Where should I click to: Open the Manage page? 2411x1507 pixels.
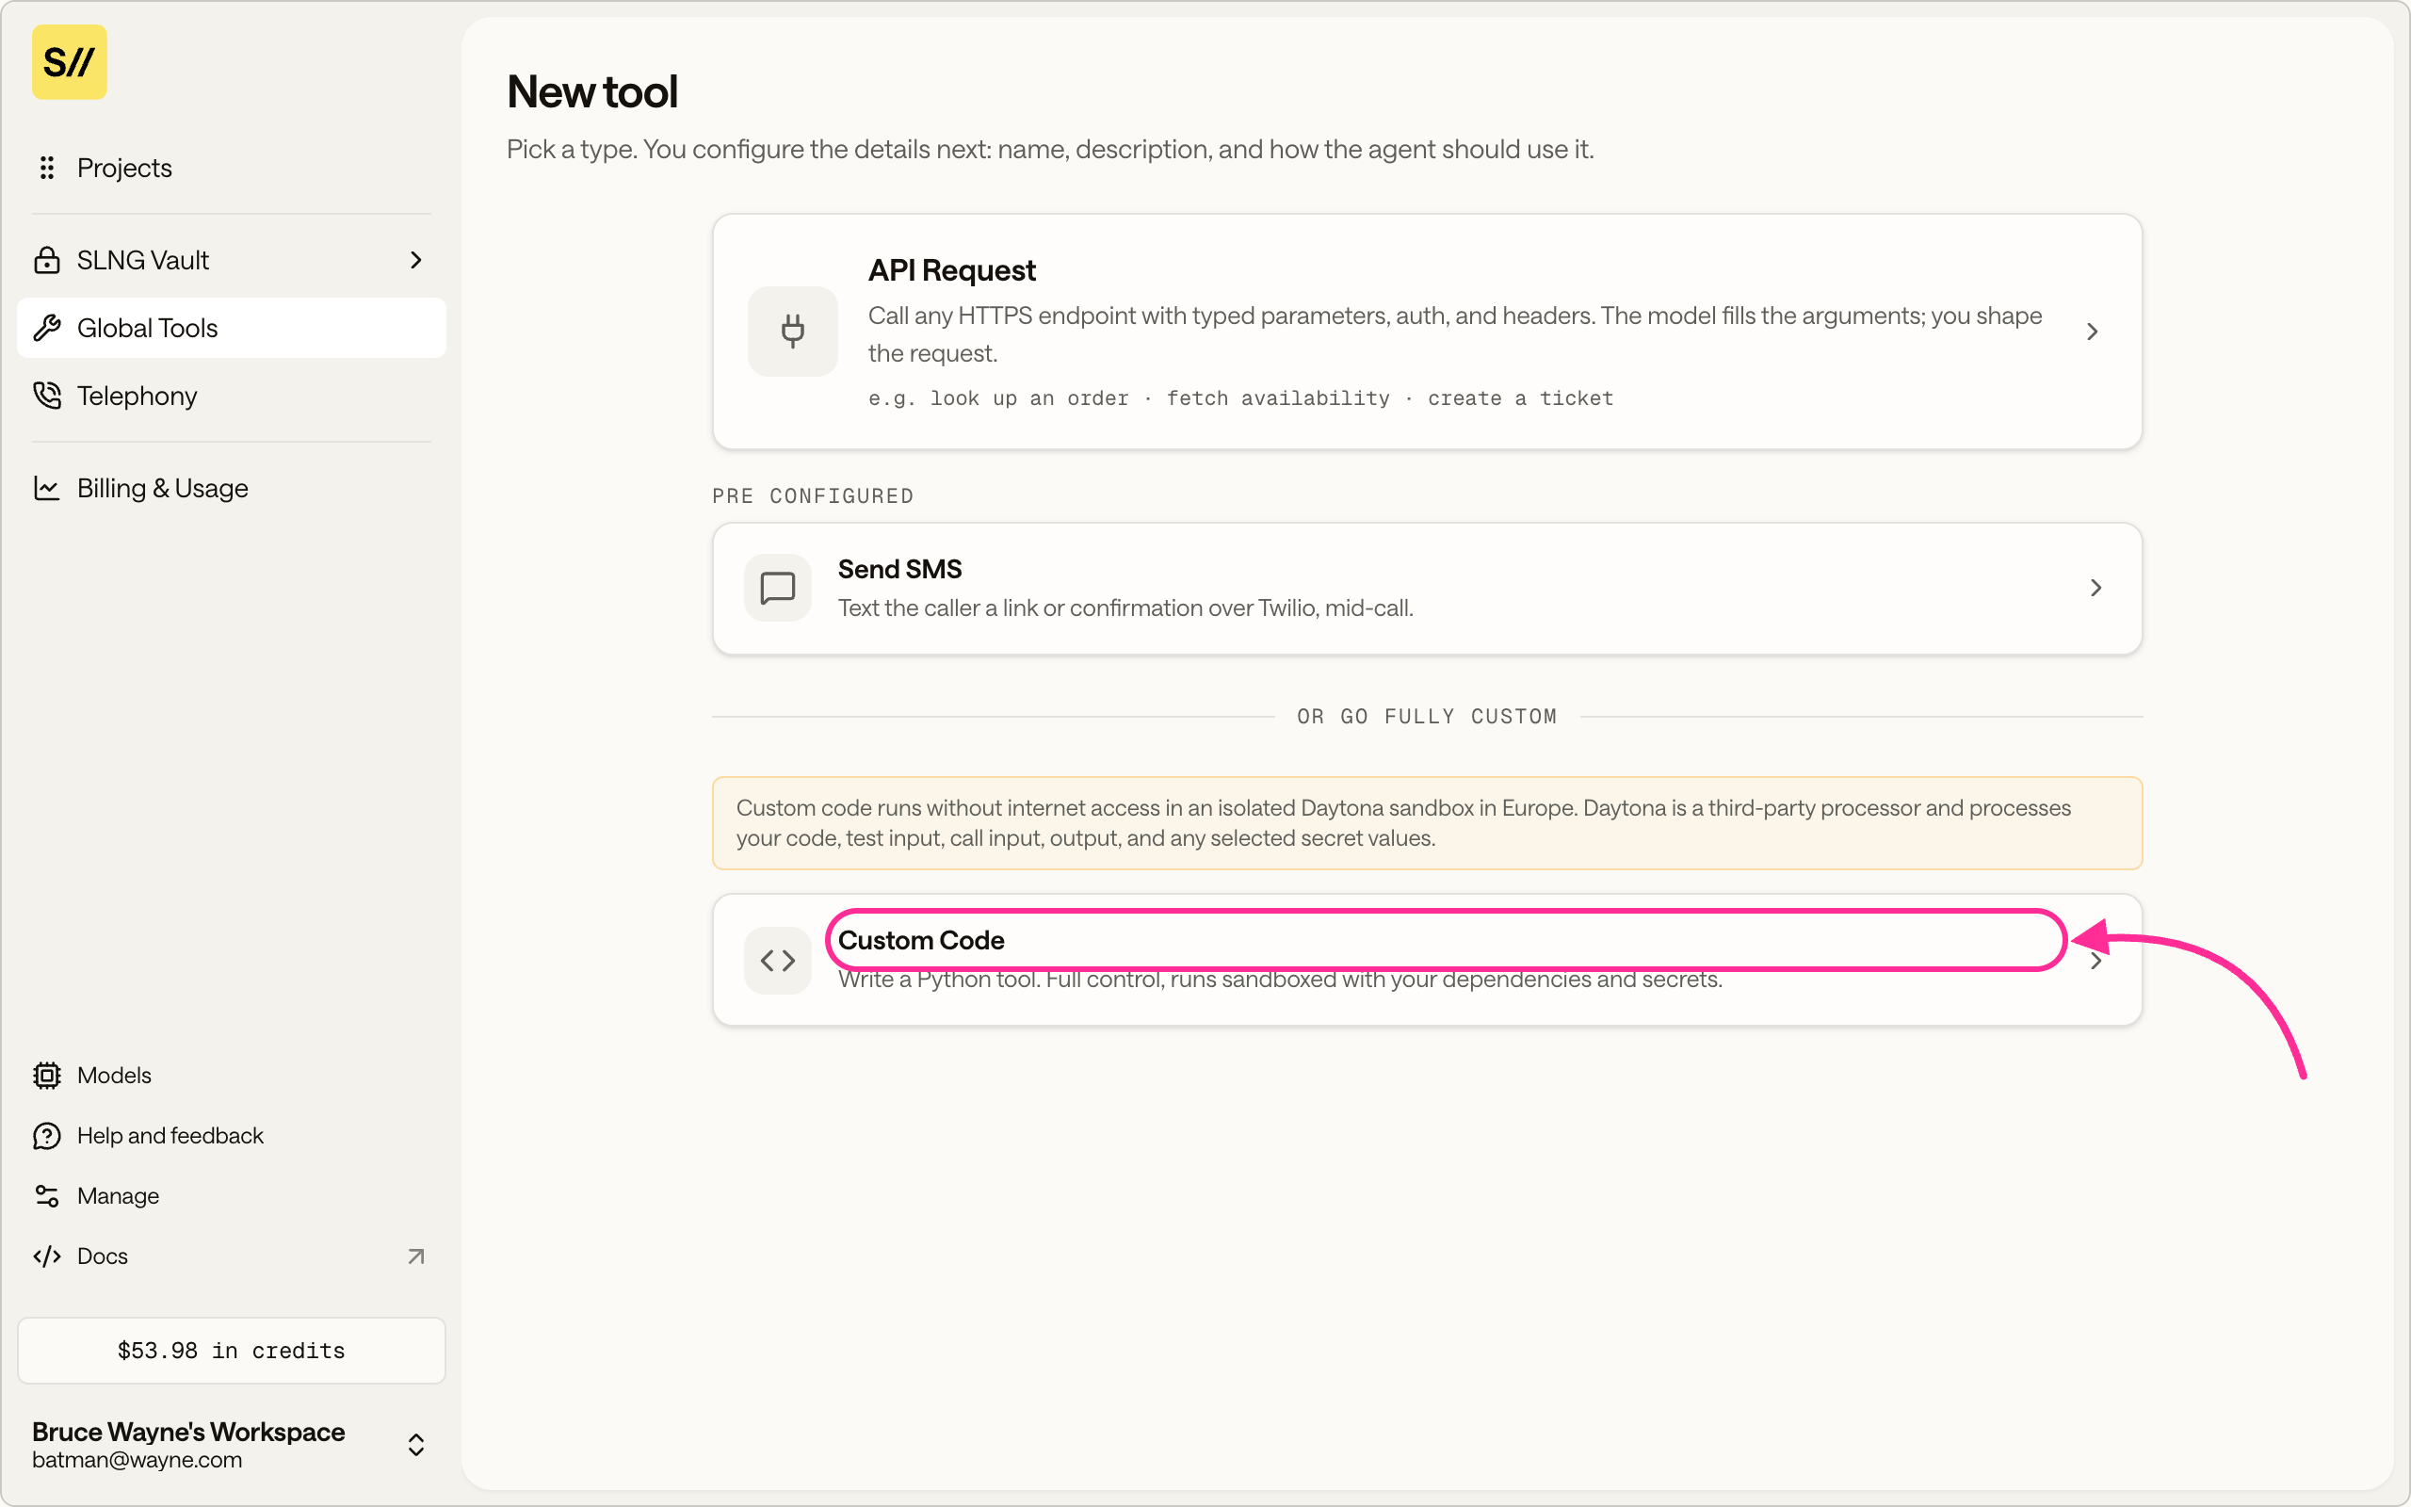[231, 1196]
